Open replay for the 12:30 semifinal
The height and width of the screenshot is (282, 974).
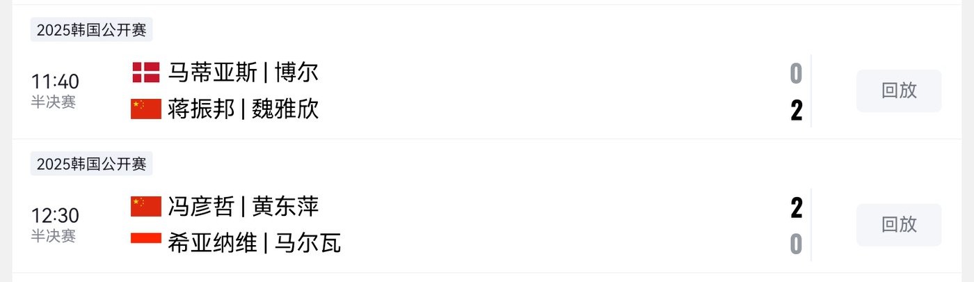[x=899, y=225]
